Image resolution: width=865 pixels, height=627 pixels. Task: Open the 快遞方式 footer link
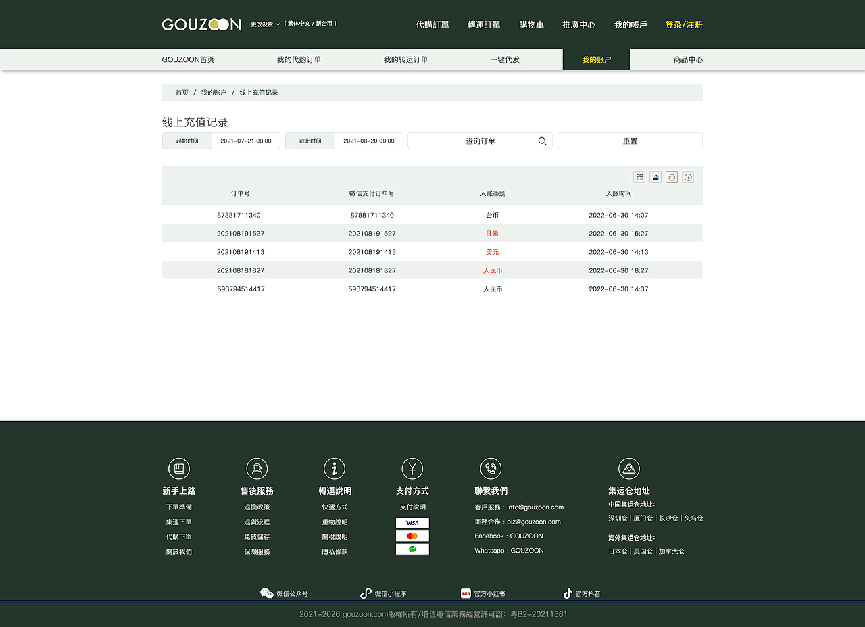click(335, 507)
